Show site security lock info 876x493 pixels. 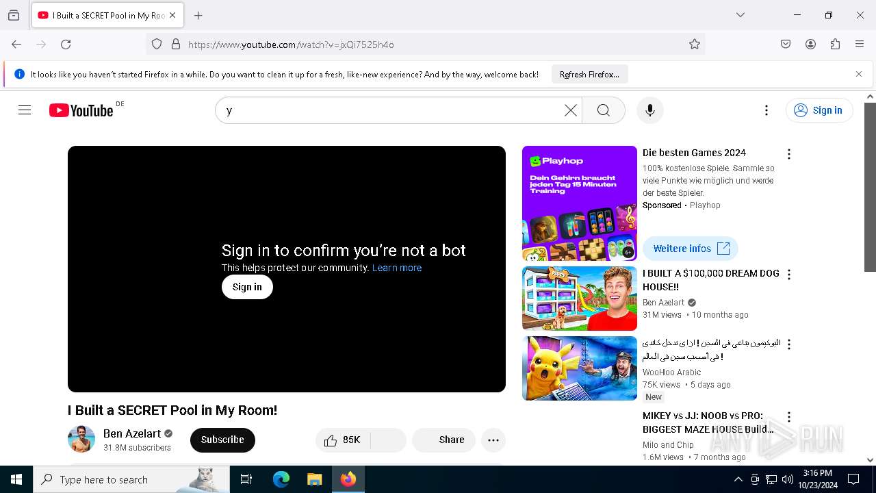pos(176,45)
